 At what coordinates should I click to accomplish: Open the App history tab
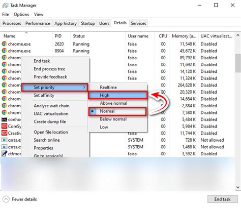pyautogui.click(x=66, y=23)
